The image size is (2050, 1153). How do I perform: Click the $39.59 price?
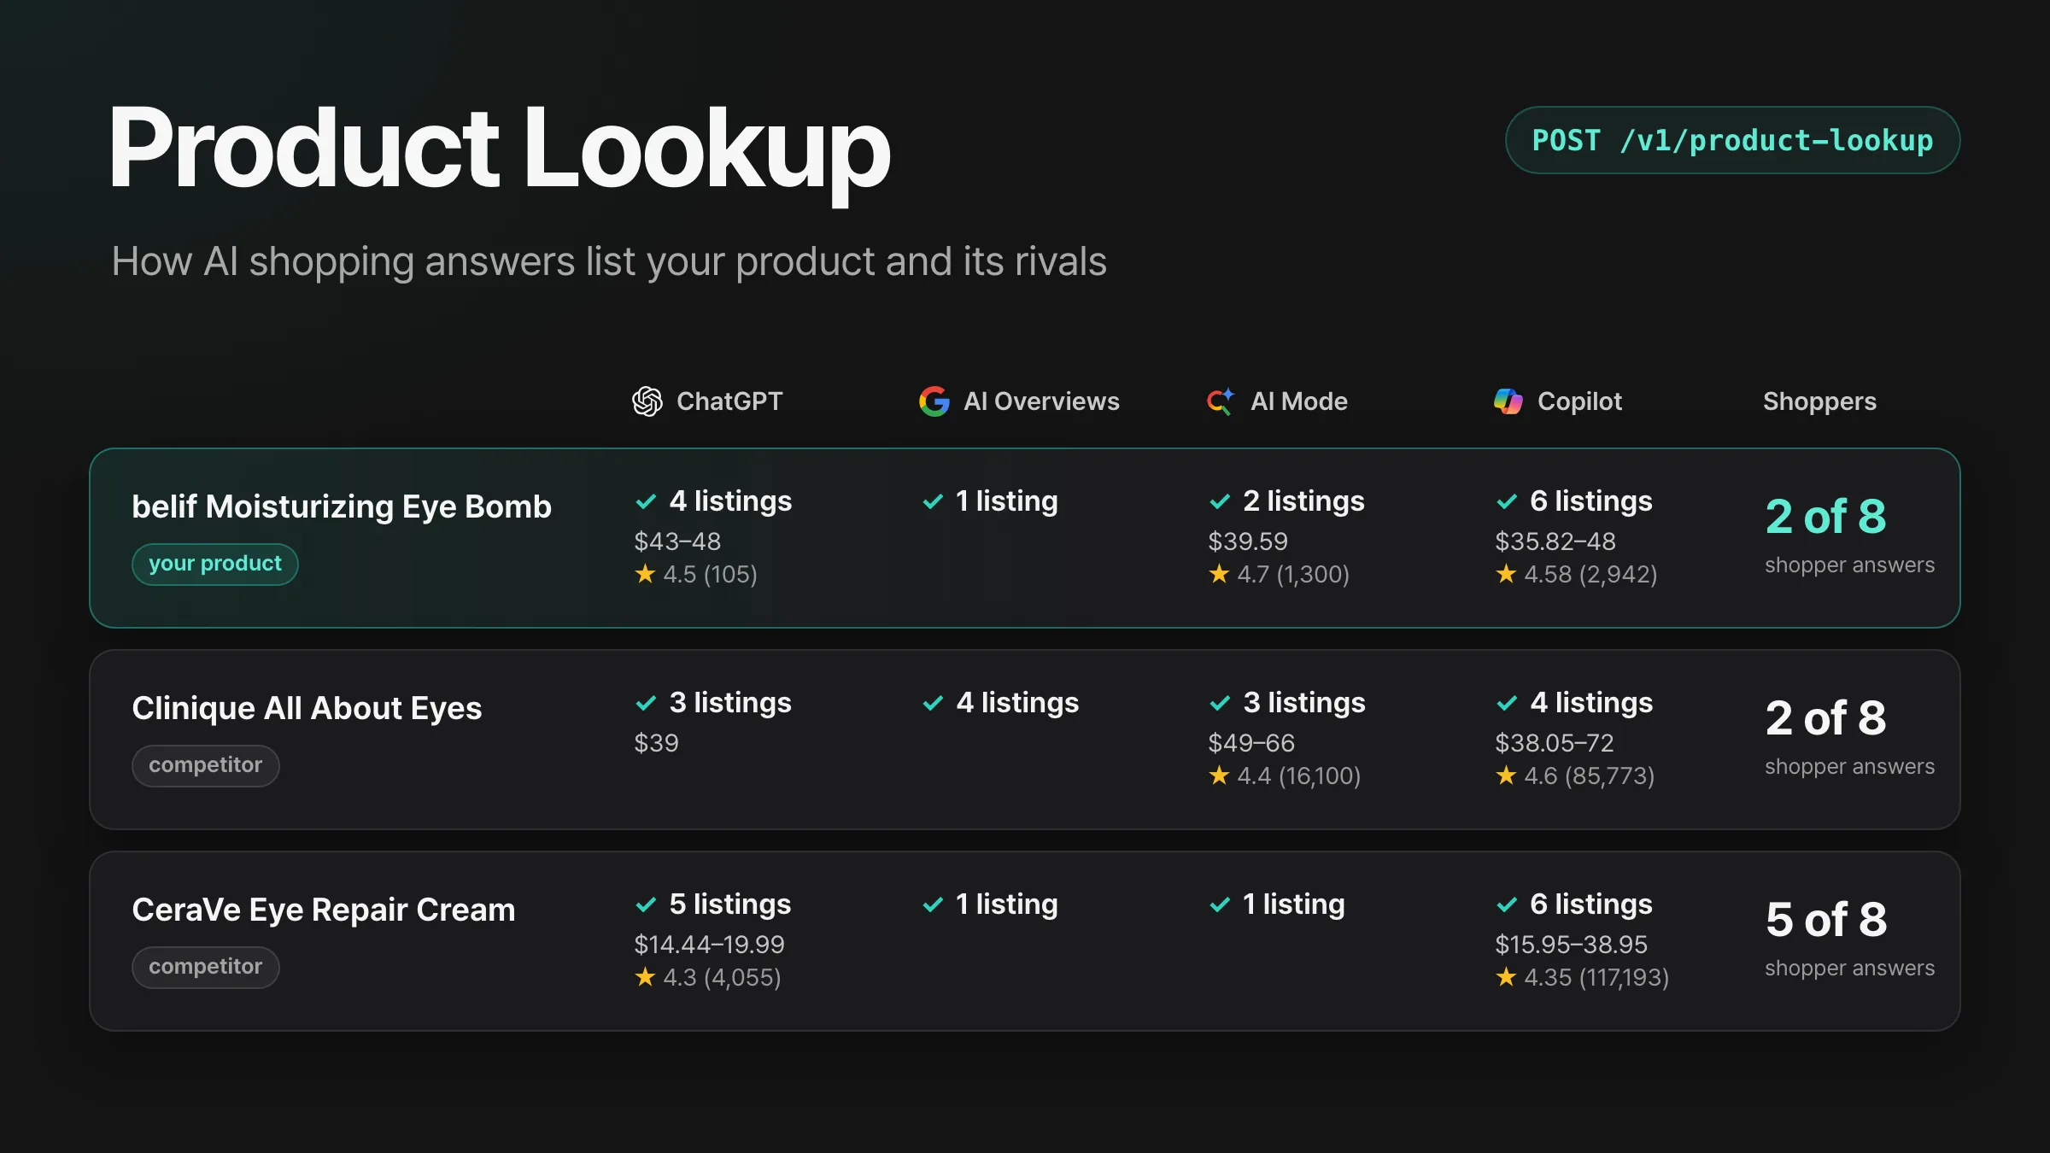(1248, 541)
